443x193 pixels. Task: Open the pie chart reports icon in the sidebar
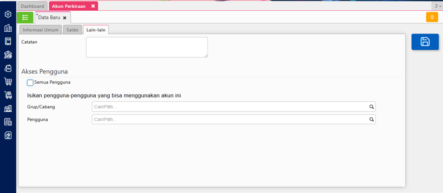[8, 135]
